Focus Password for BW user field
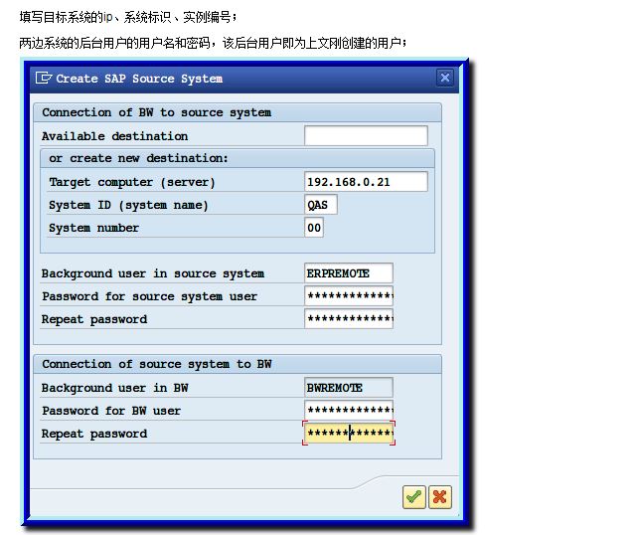The image size is (636, 535). coord(349,410)
